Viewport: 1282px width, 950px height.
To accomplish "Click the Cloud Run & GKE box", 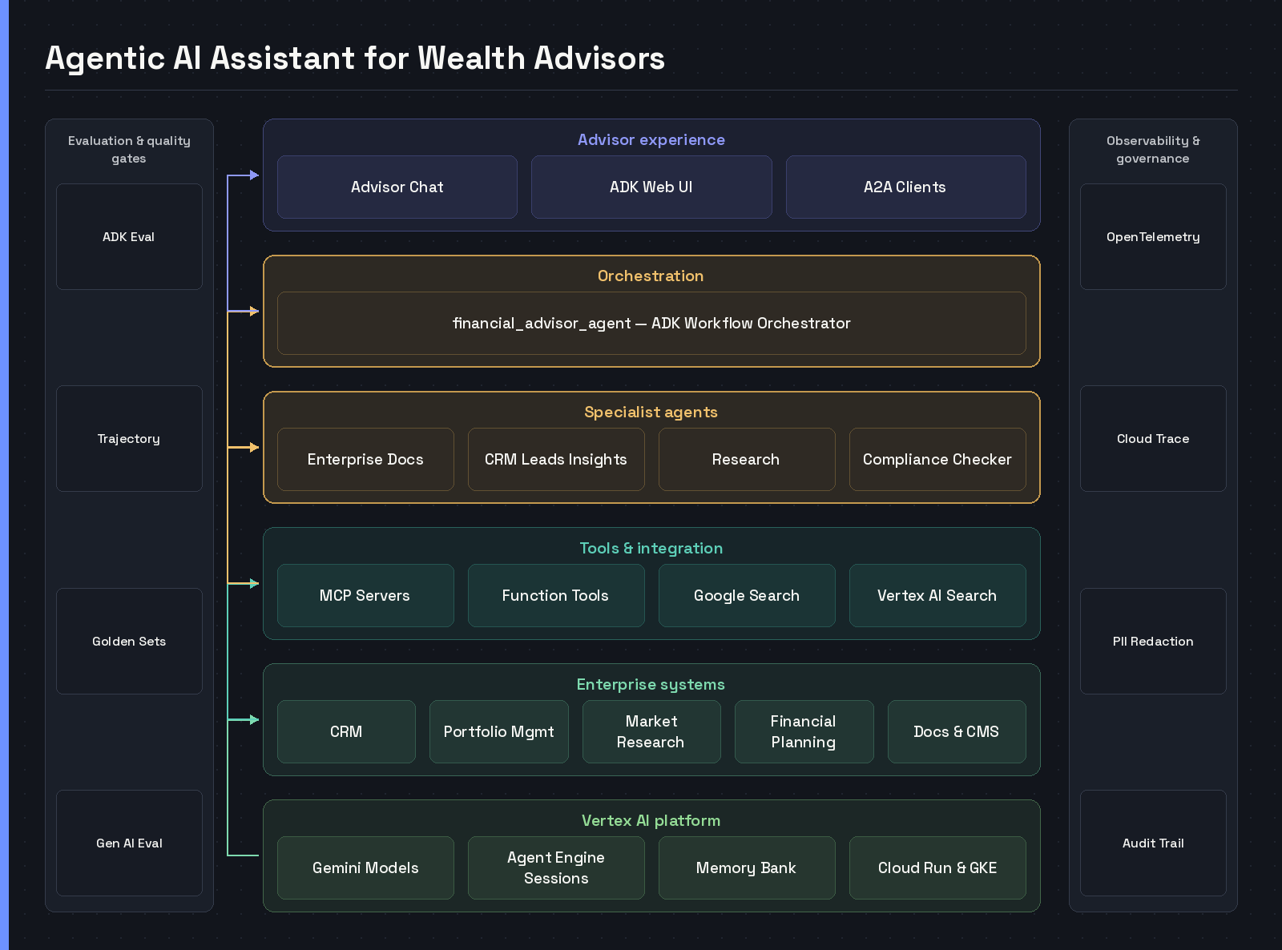I will (937, 867).
